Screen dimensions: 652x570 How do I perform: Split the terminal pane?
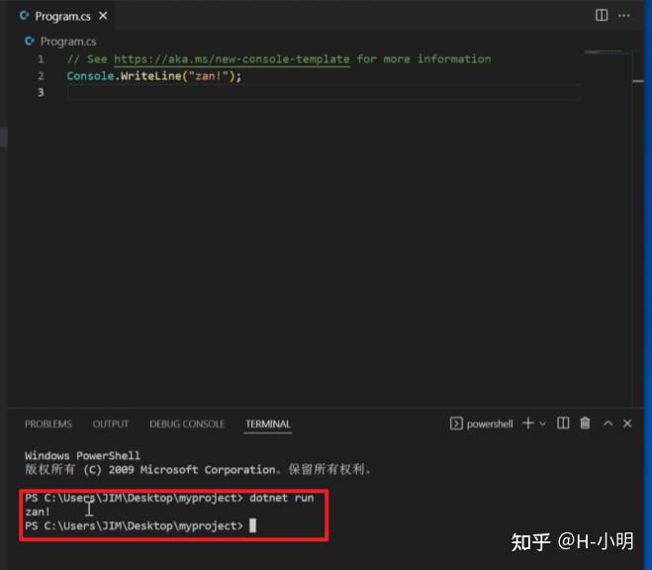563,424
